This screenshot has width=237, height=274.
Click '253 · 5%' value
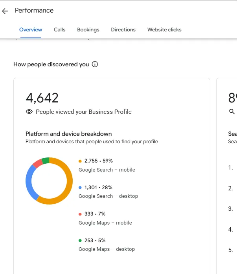(95, 241)
